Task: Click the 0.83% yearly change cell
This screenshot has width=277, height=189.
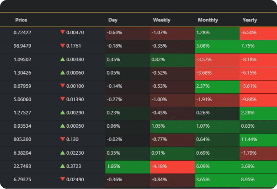Action: [258, 127]
